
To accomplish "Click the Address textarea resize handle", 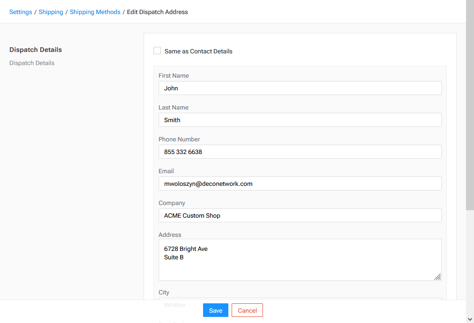I will [438, 277].
